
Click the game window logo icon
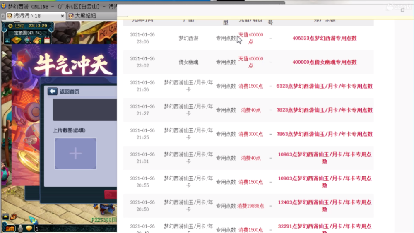coord(3,6)
